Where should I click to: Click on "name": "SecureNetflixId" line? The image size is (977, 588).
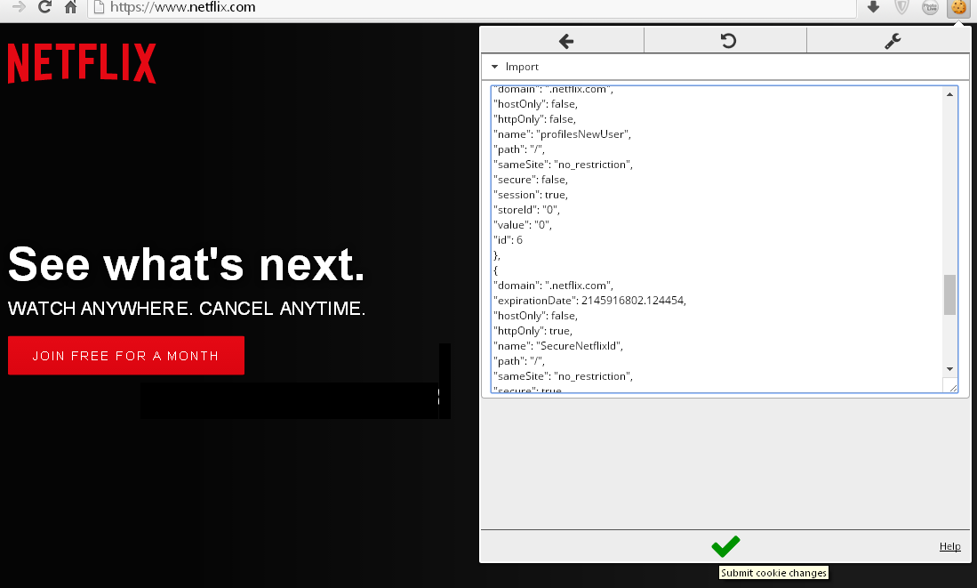tap(557, 346)
